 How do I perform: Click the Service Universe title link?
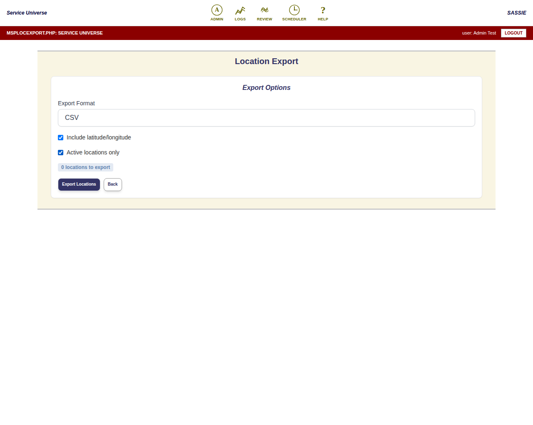27,13
